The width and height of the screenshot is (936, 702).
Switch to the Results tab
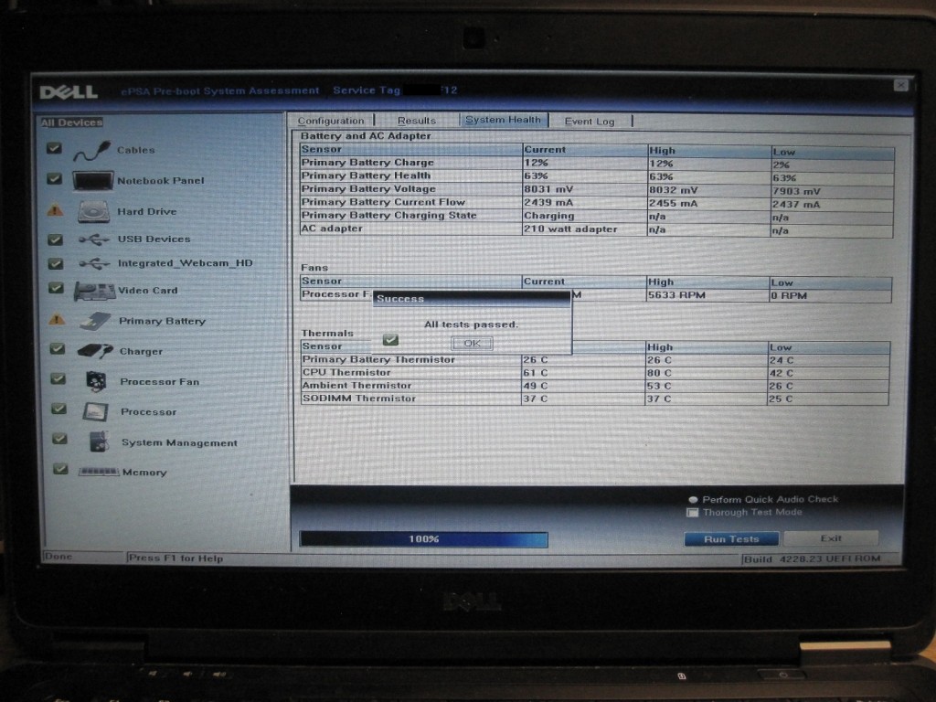pos(417,121)
